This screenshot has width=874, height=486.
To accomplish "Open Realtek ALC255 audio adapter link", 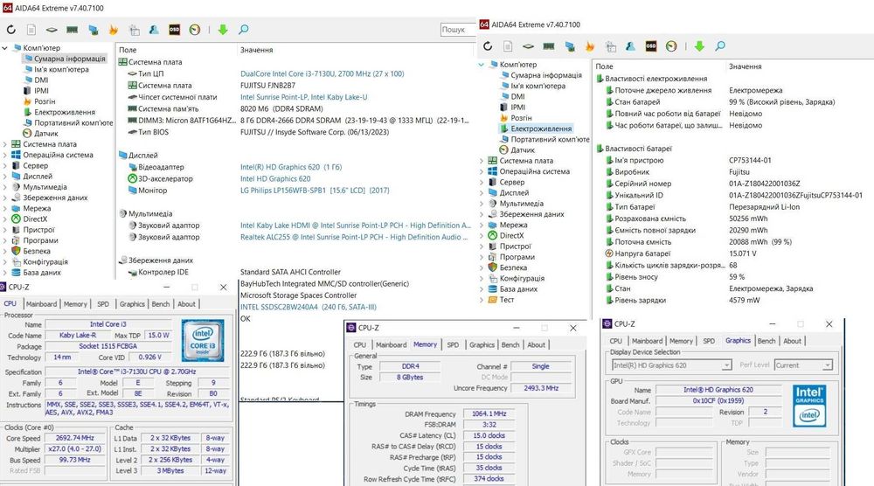I will [x=354, y=238].
